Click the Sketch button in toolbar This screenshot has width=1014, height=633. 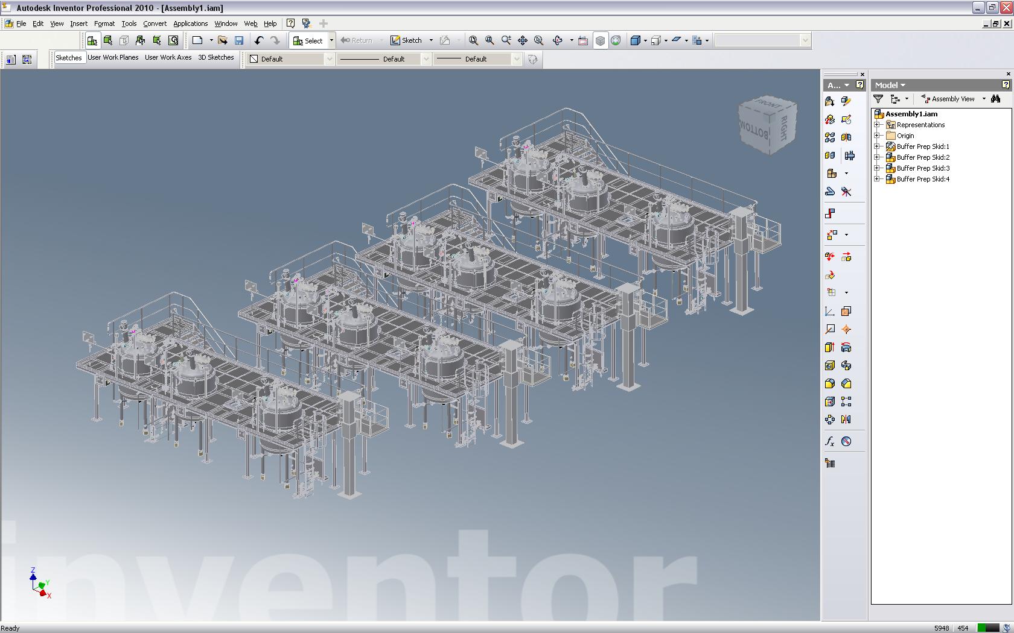coord(406,40)
